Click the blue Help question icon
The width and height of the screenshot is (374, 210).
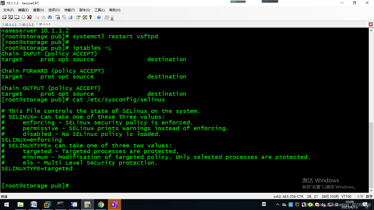[x=99, y=17]
